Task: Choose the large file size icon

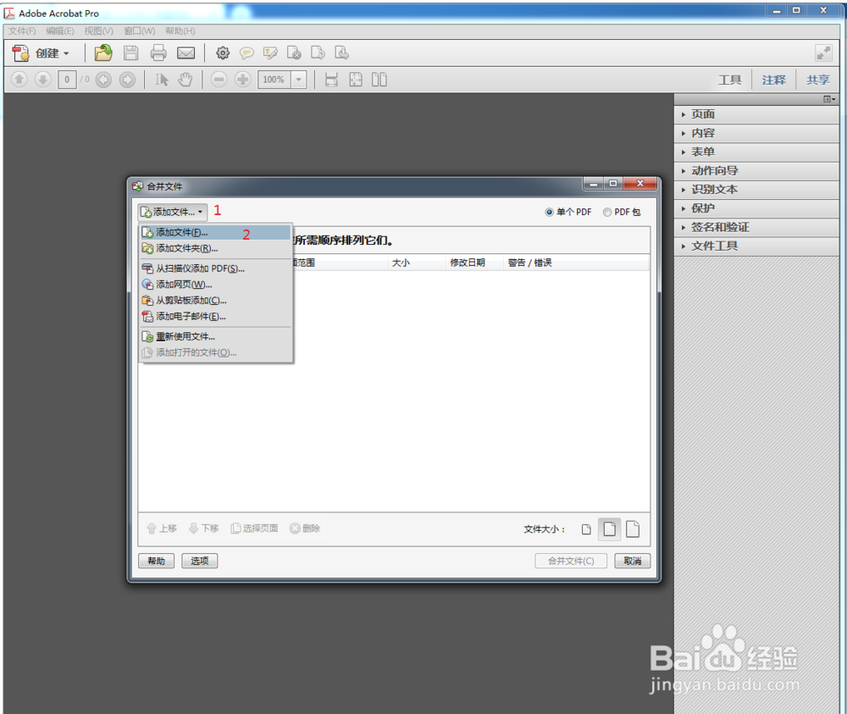Action: (x=633, y=529)
